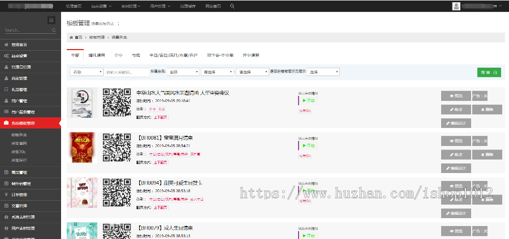509x239 pixels.
Task: Toggle 广告:关 for BH0079 template
Action: click(480, 231)
